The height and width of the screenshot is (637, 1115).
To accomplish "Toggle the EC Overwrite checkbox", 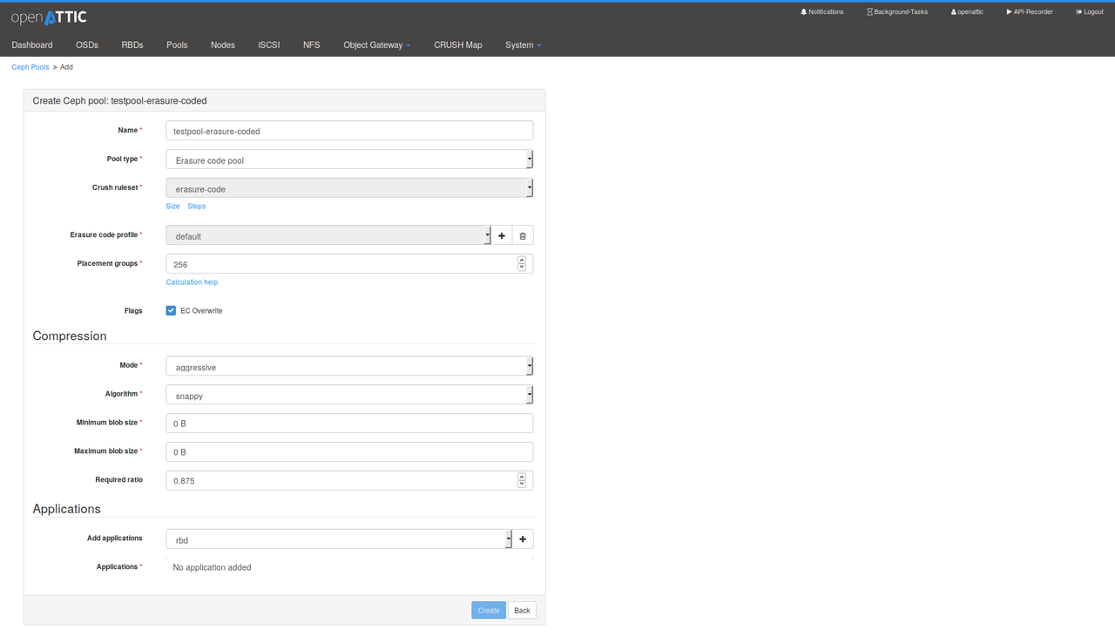I will 171,310.
